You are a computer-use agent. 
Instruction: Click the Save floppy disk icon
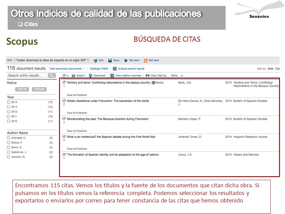(110, 61)
